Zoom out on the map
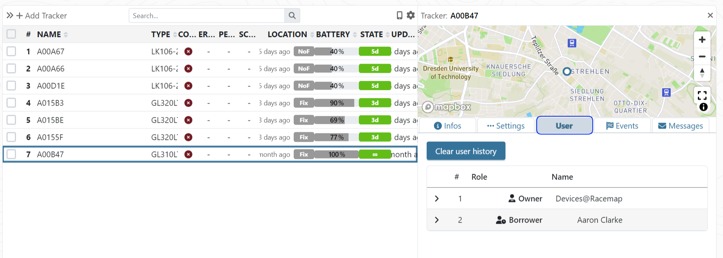This screenshot has height=258, width=723. point(702,57)
